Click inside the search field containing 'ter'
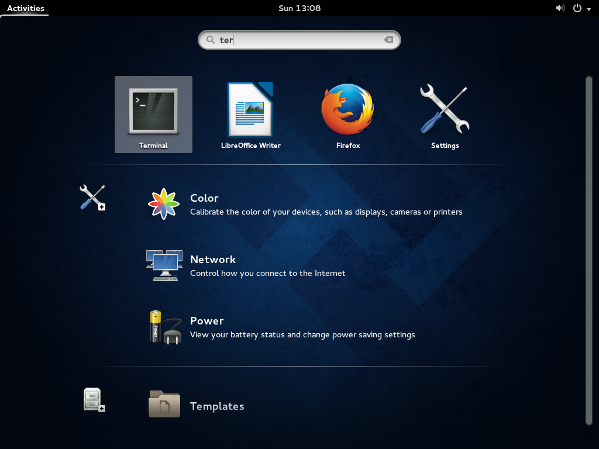599x449 pixels. click(x=299, y=40)
